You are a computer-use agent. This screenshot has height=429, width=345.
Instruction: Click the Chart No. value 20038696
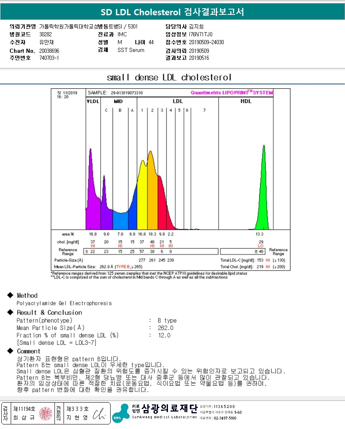tap(49, 51)
